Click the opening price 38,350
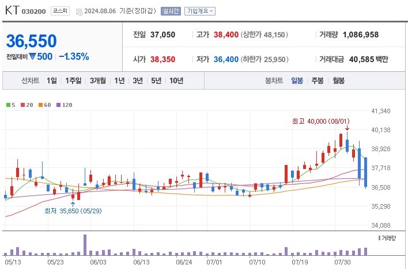 163,59
